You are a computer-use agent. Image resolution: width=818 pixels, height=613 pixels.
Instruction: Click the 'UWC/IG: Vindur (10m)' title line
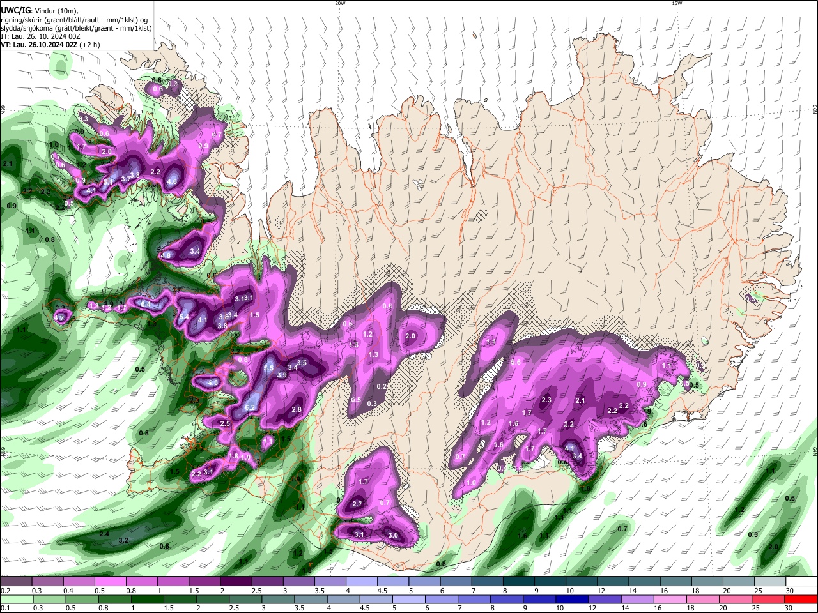click(x=39, y=11)
